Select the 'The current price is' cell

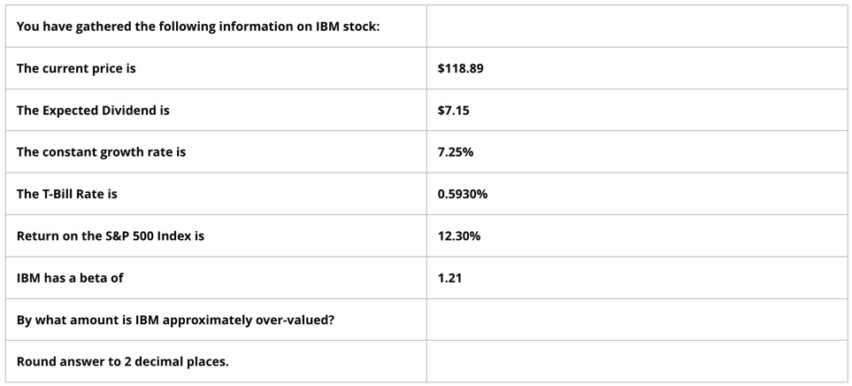pyautogui.click(x=216, y=68)
